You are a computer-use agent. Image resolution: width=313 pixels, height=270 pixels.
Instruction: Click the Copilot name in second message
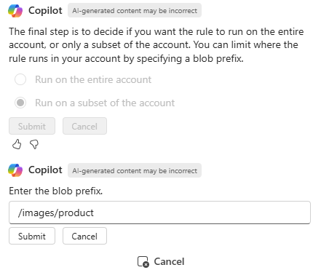click(45, 170)
